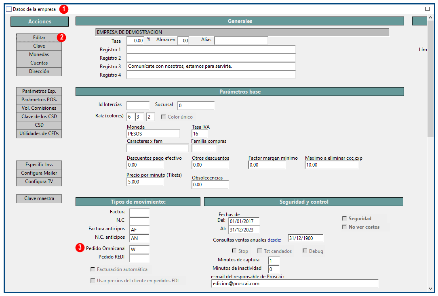Click the scrollbar down arrow
Screen dimensions: 438x296
point(430,289)
